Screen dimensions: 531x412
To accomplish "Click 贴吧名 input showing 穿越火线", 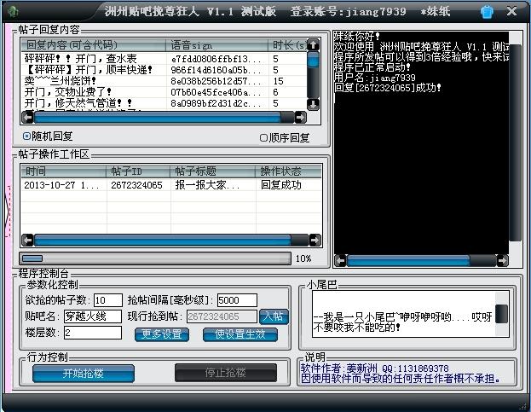I will (x=93, y=316).
